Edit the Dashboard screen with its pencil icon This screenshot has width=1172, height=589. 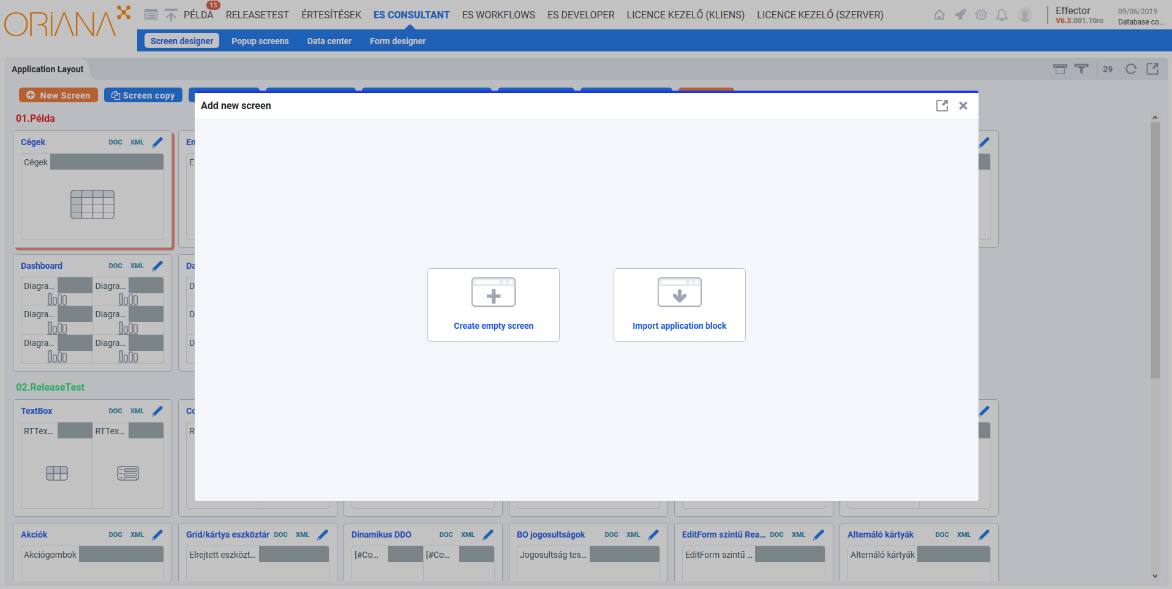[x=157, y=266]
